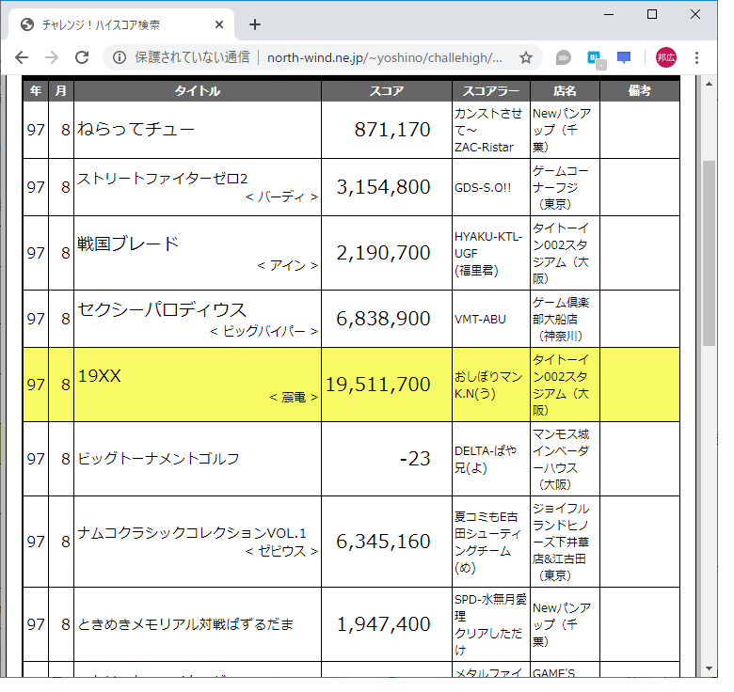Viewport: 734px width, 692px height.
Task: Click the score -23
Action: click(x=415, y=459)
